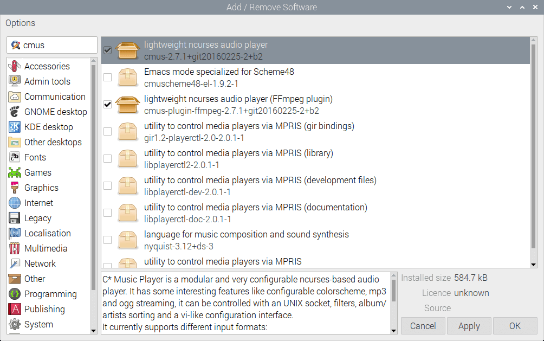The width and height of the screenshot is (544, 341).
Task: Click the search magnifier icon beside cmus
Action: [16, 45]
